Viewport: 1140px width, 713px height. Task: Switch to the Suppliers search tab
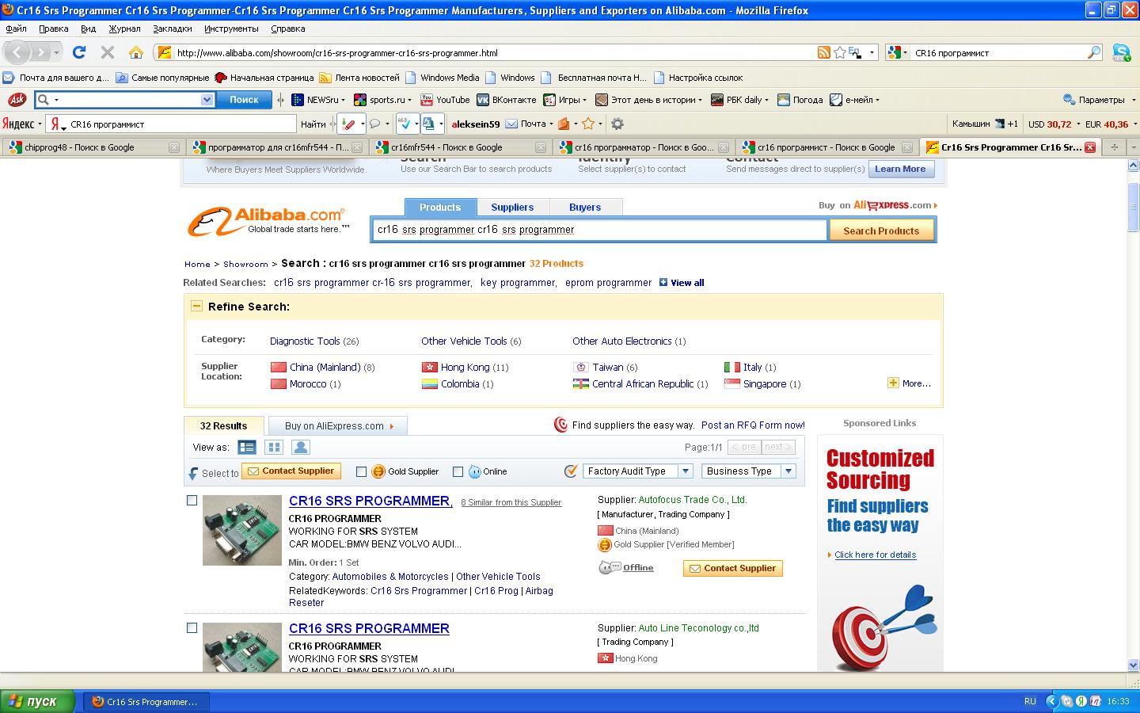click(x=512, y=208)
